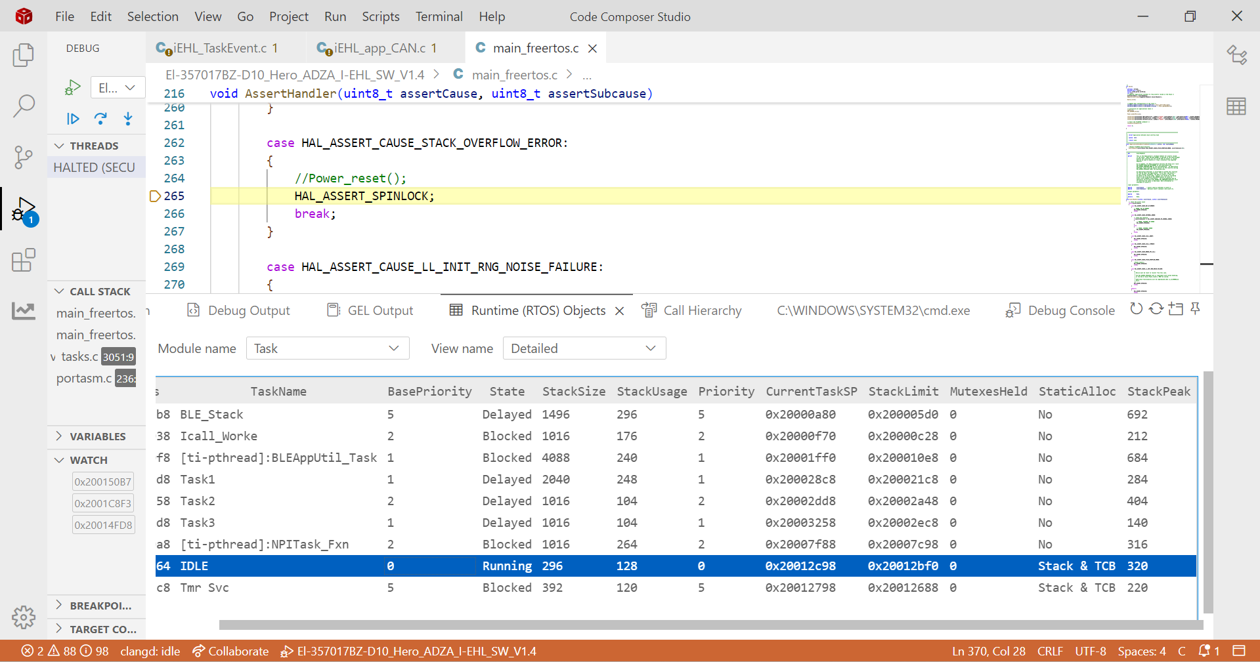Open the Terminal menu
This screenshot has width=1260, height=662.
click(439, 16)
